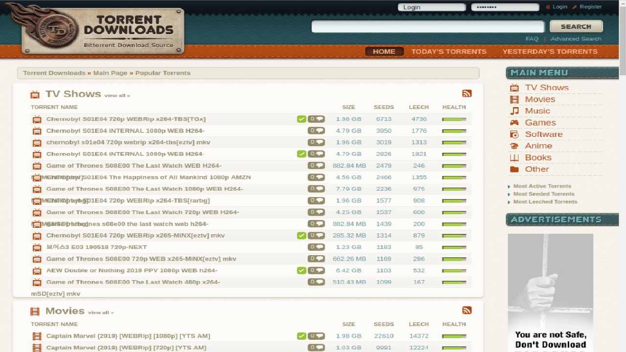Select Software in the Main Menu
626x352 pixels.
(544, 134)
